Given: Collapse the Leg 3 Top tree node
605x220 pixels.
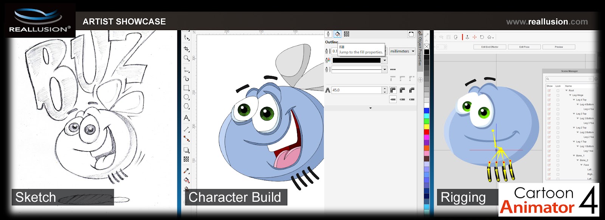Looking at the screenshot, I should pyautogui.click(x=574, y=114).
